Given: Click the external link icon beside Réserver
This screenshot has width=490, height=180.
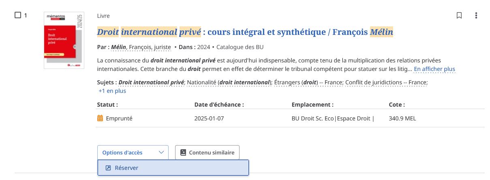Looking at the screenshot, I should point(108,168).
